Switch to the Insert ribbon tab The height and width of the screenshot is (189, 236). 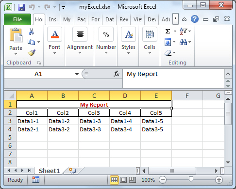coord(53,19)
